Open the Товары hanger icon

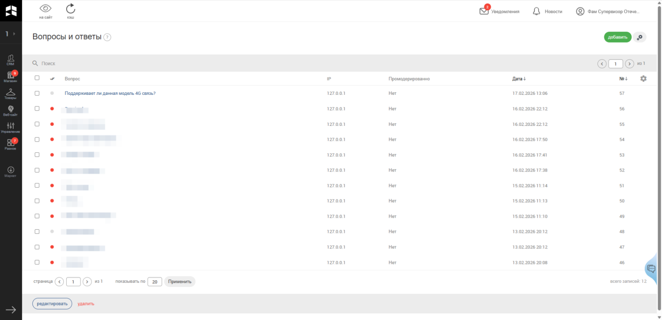coord(11,94)
